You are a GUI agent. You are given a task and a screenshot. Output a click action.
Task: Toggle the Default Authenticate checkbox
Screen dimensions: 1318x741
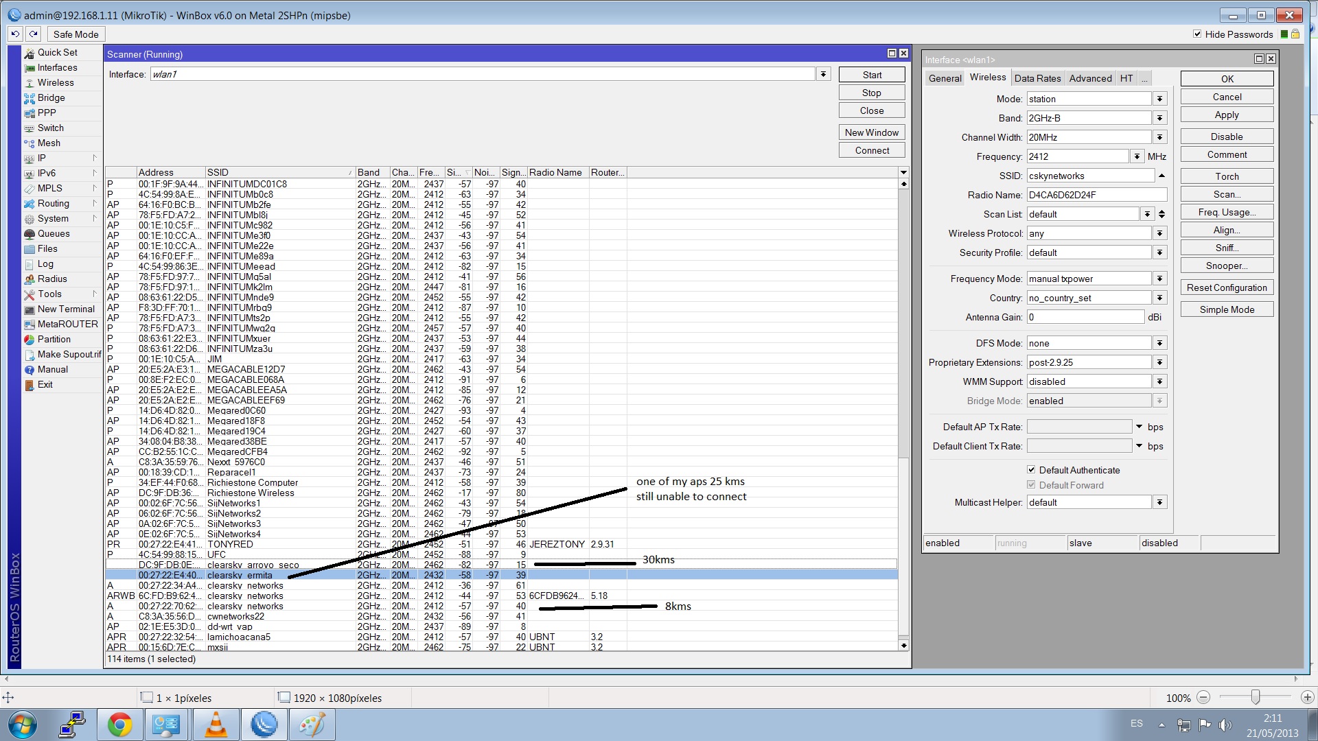click(1031, 470)
